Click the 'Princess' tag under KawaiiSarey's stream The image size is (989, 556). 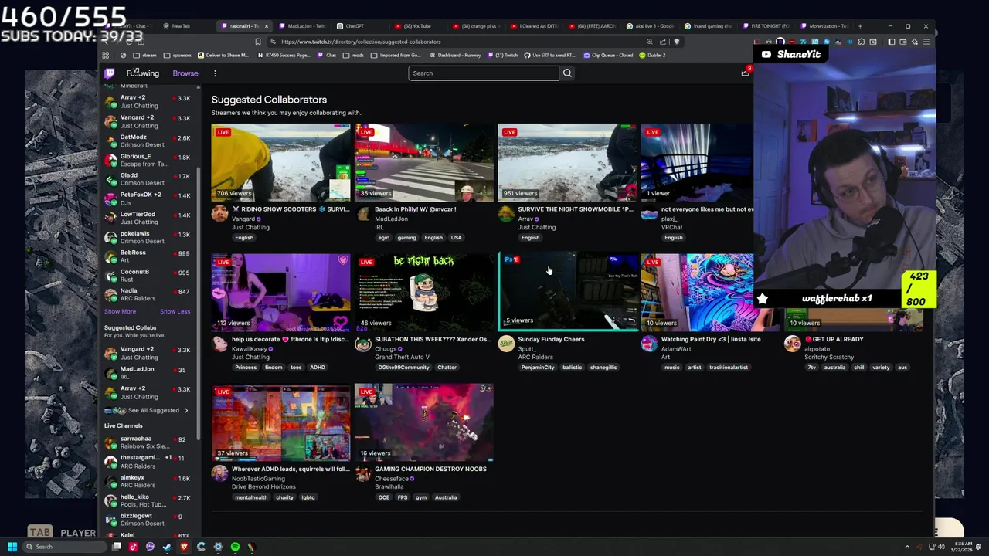coord(246,368)
